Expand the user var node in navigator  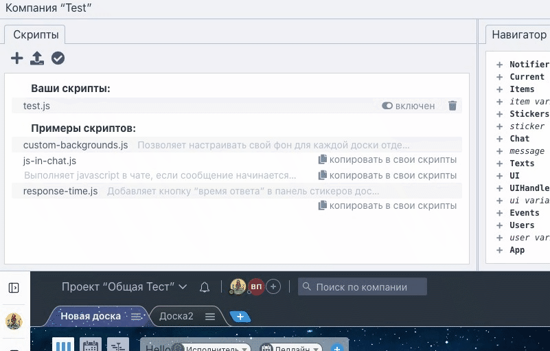(x=499, y=238)
